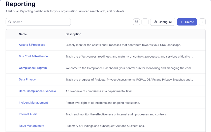The width and height of the screenshot is (211, 132).
Task: Open the three-dot menu beside grid view
Action: coord(145,22)
